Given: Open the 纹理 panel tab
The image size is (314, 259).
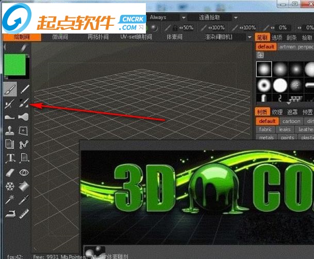Looking at the screenshot, I should tap(277, 112).
